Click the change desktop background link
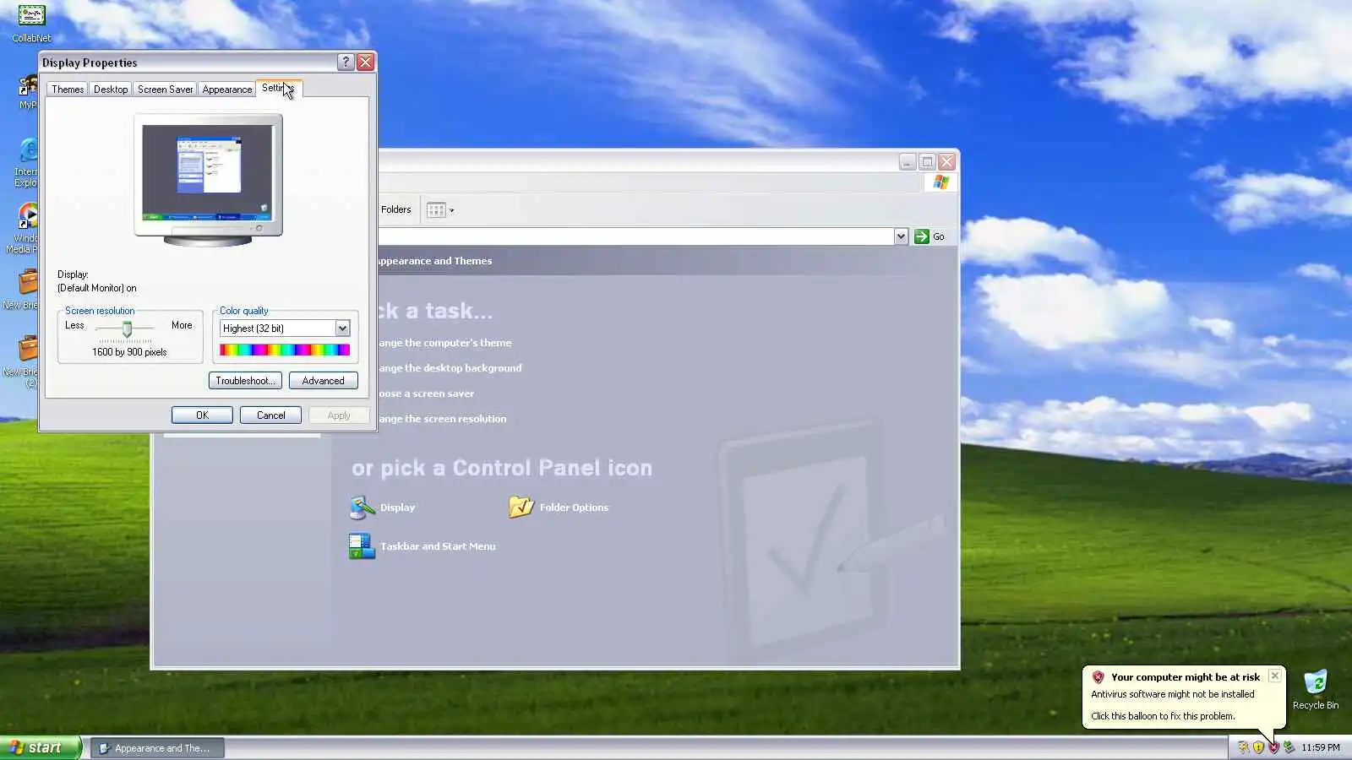 pos(450,368)
